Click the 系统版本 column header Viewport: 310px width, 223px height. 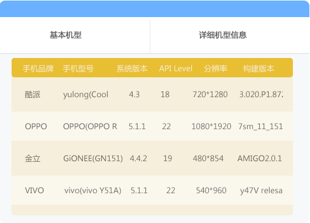click(x=132, y=68)
